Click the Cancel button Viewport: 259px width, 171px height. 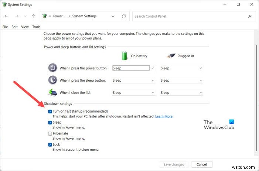click(x=201, y=164)
